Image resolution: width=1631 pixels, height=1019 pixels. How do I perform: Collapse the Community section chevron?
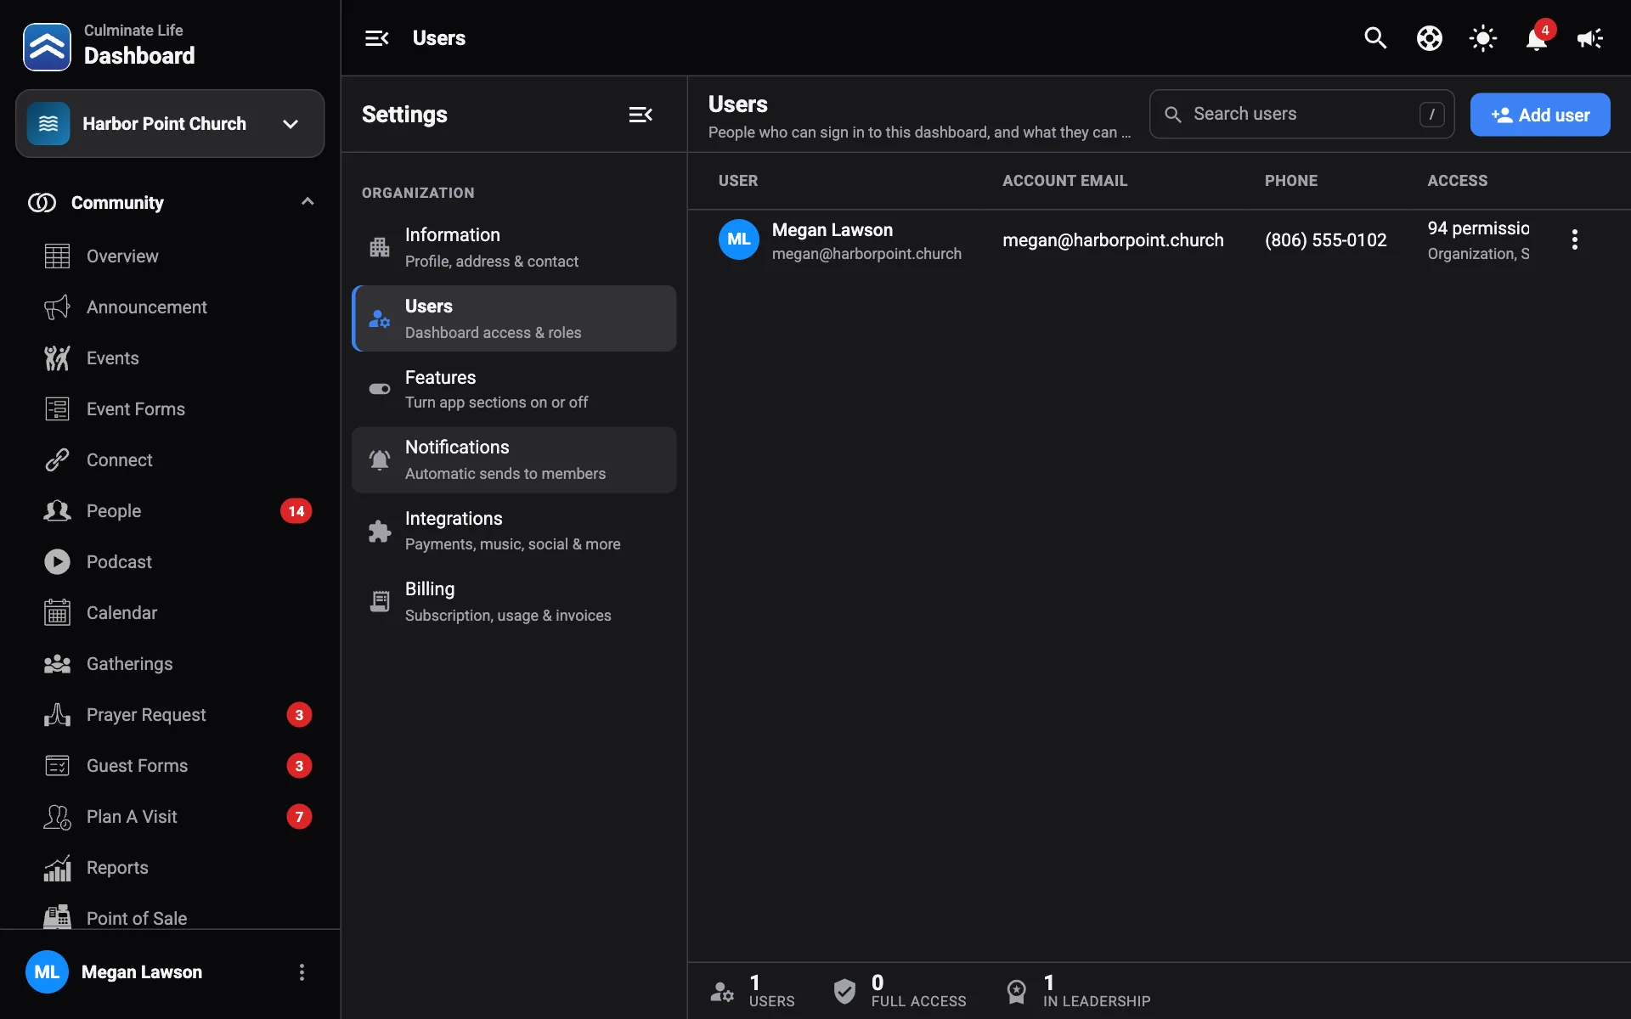coord(308,202)
